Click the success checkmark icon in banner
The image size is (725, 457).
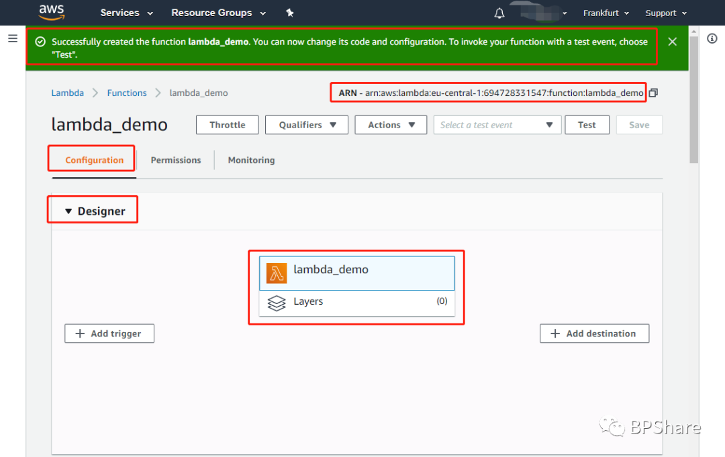tap(41, 42)
